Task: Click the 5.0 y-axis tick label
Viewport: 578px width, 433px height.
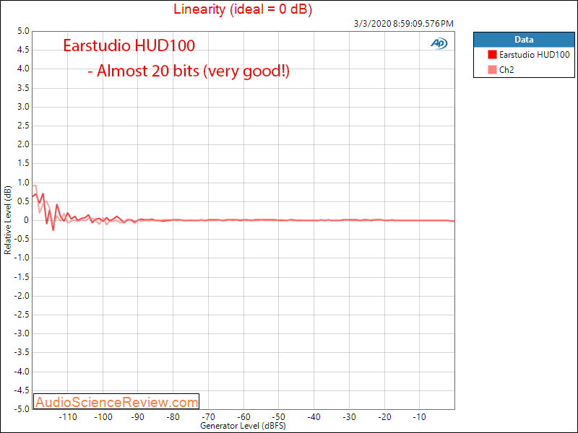Action: [23, 31]
